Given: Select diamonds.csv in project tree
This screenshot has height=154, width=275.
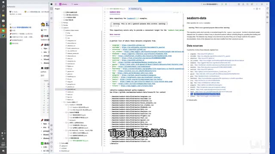Looking at the screenshot, I should click(x=72, y=56).
